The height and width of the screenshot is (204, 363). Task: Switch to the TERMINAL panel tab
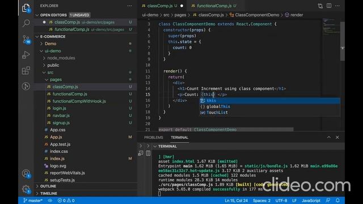(179, 137)
